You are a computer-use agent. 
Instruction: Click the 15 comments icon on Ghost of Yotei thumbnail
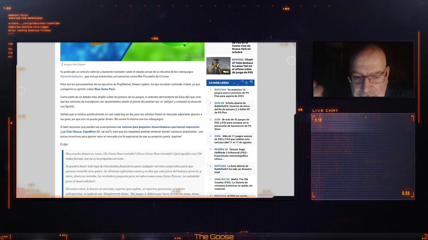226,72
